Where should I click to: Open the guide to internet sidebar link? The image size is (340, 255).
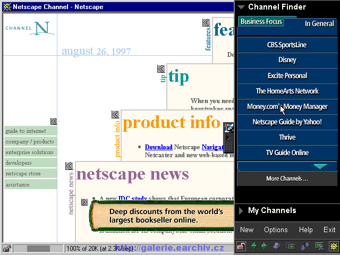[x=31, y=131]
